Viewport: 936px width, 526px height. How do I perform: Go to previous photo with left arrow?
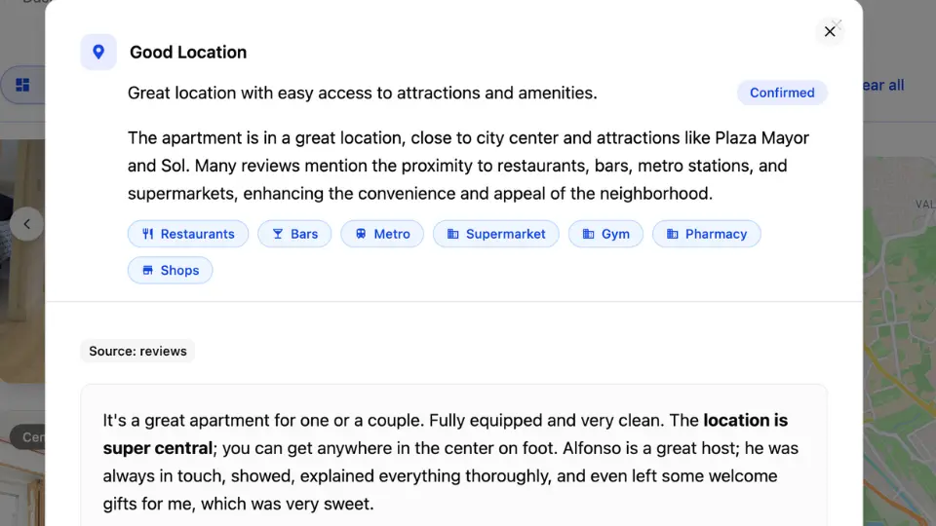point(27,224)
